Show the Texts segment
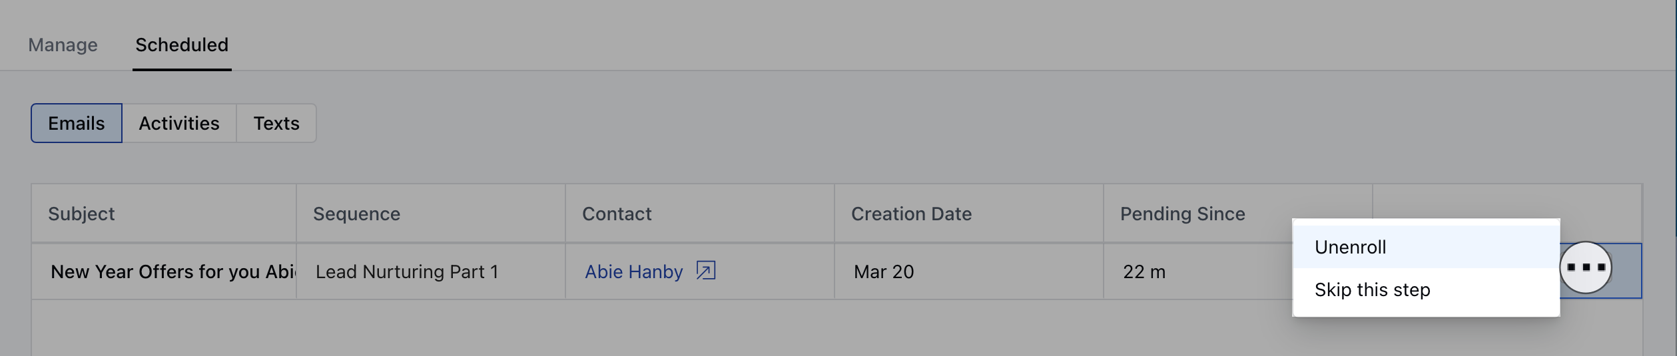The width and height of the screenshot is (1677, 356). pos(276,123)
